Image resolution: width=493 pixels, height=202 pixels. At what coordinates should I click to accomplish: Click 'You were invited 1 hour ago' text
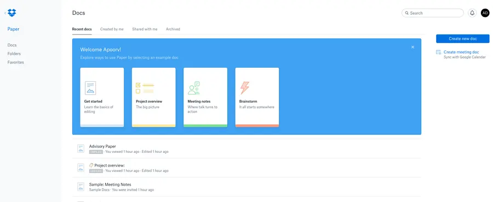coord(133,190)
